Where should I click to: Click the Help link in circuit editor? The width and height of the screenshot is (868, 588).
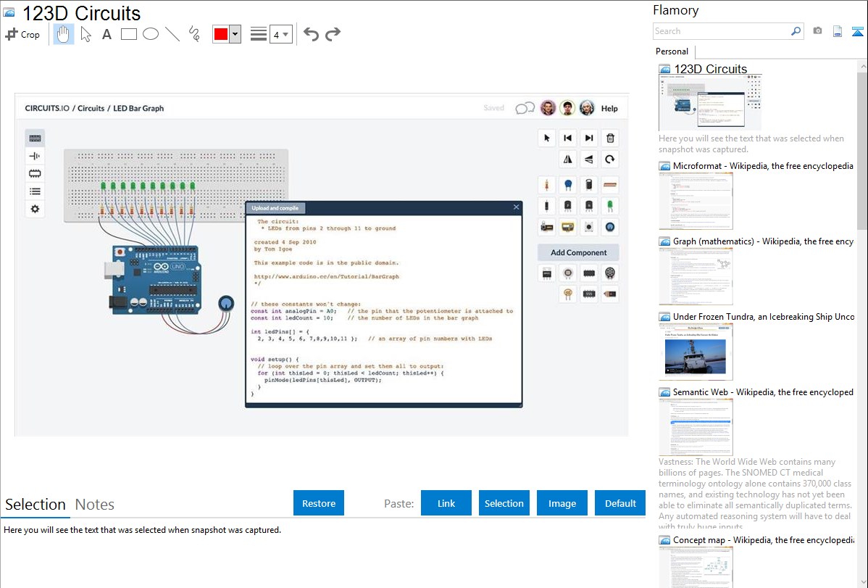[x=609, y=109]
